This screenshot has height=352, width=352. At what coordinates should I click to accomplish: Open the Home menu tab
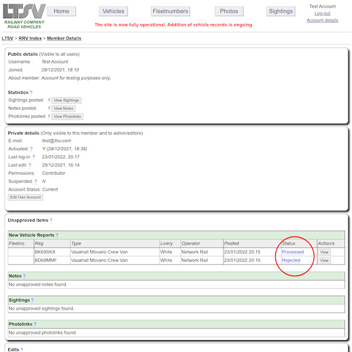point(62,11)
